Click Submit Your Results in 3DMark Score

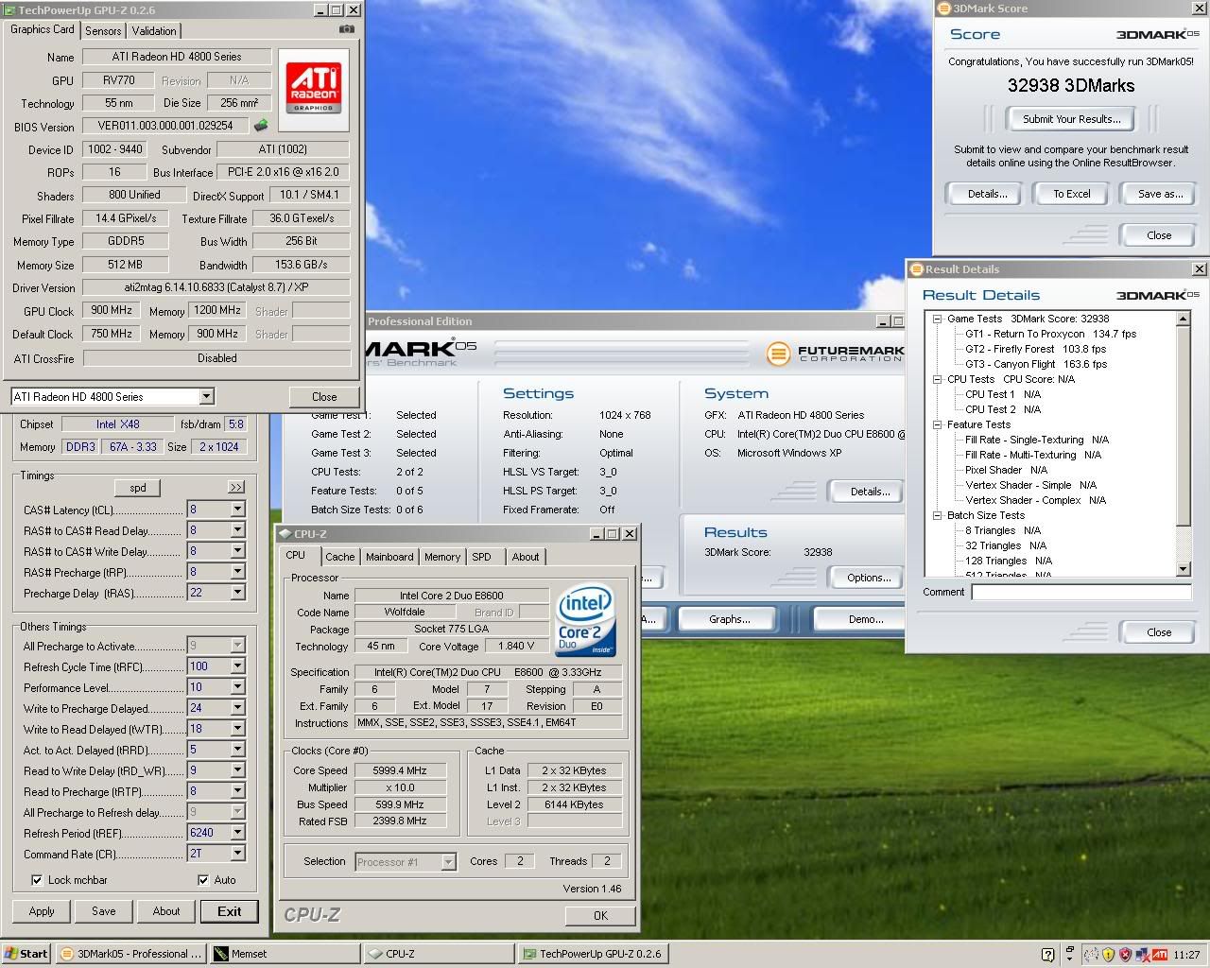click(1072, 119)
